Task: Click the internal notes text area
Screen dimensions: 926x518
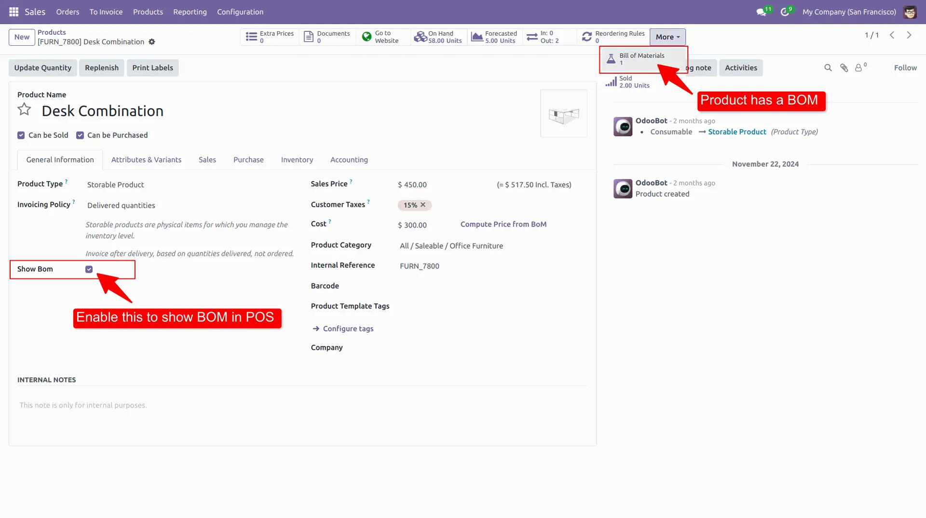Action: pos(302,405)
